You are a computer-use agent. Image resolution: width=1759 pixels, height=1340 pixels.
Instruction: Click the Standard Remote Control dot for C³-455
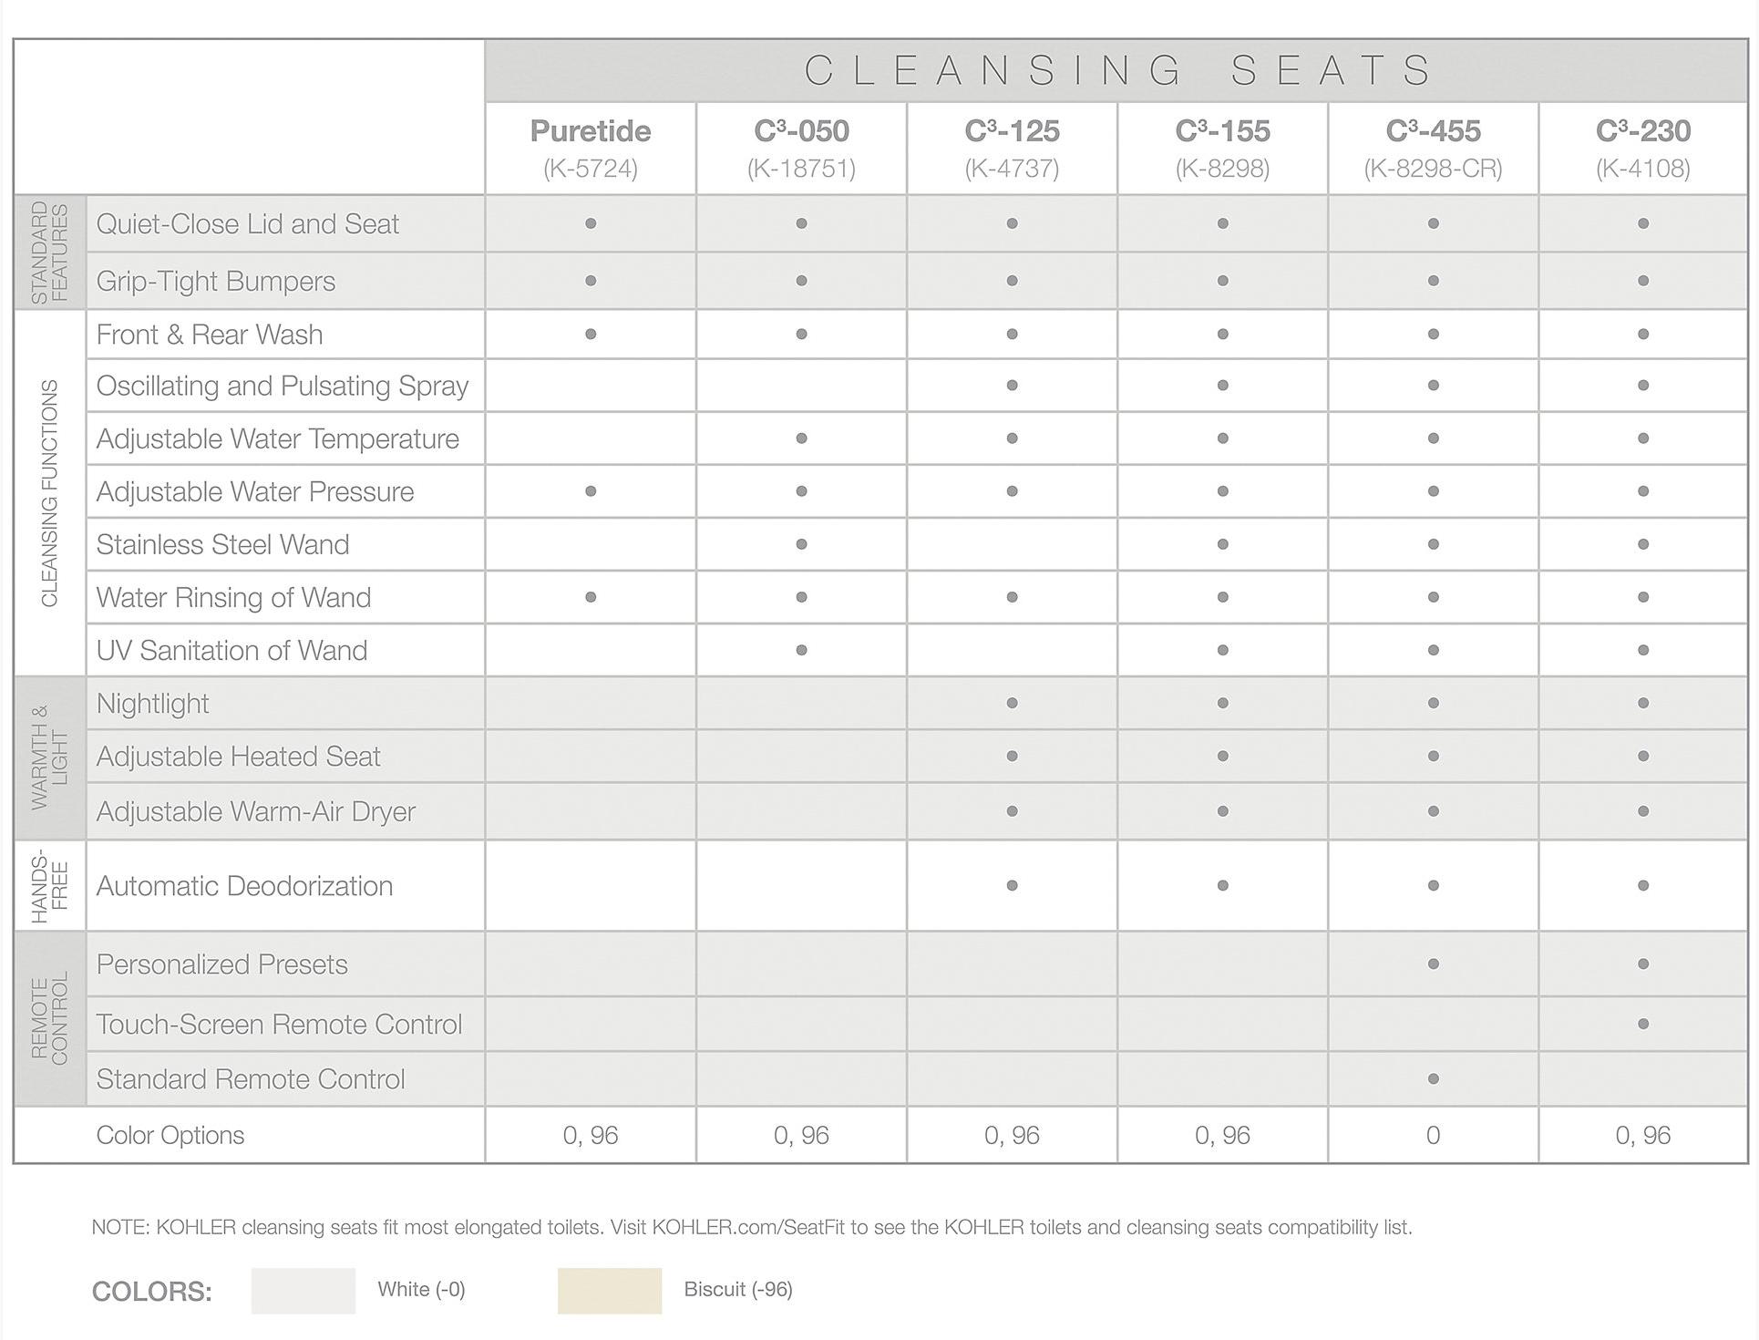pos(1433,1078)
